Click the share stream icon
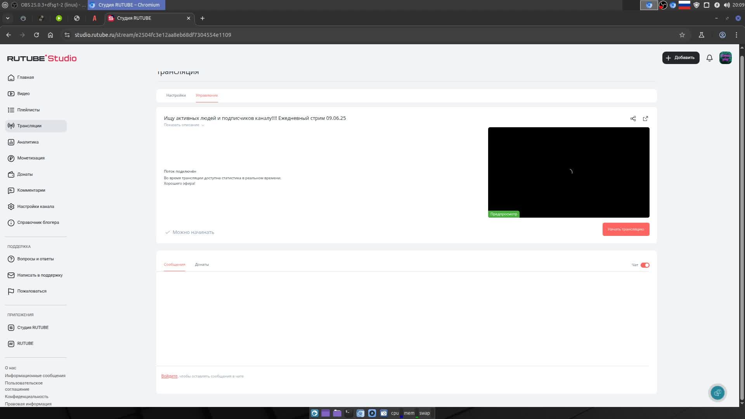The height and width of the screenshot is (419, 745). [x=633, y=119]
